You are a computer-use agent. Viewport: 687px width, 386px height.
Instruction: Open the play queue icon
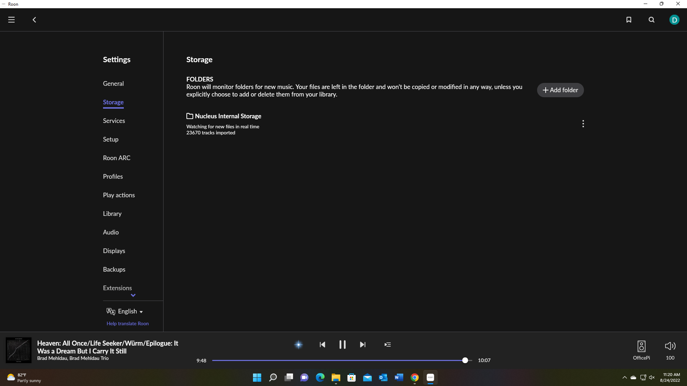pos(388,345)
